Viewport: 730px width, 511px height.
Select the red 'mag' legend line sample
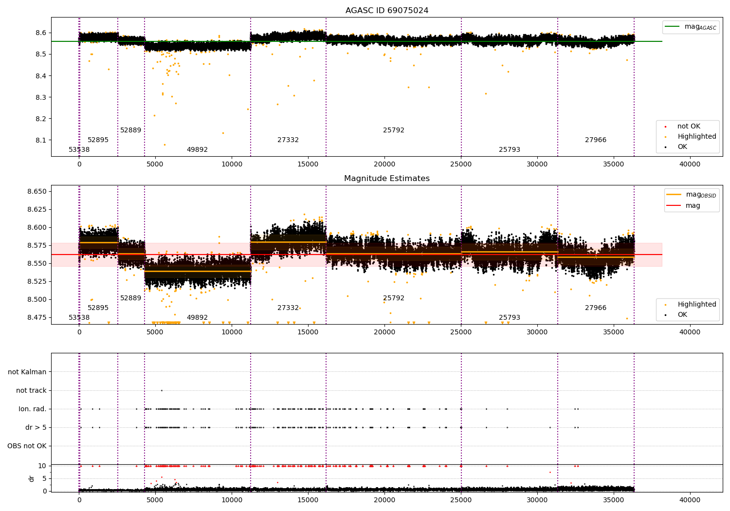[674, 206]
